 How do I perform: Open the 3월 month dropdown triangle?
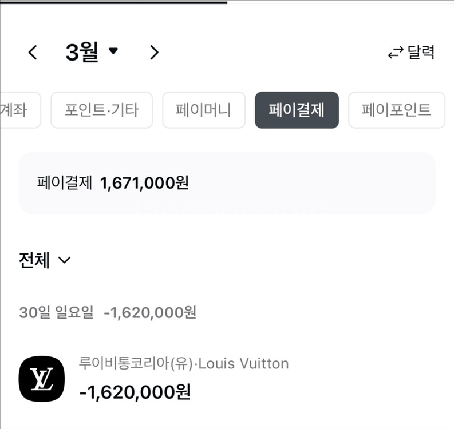click(113, 51)
